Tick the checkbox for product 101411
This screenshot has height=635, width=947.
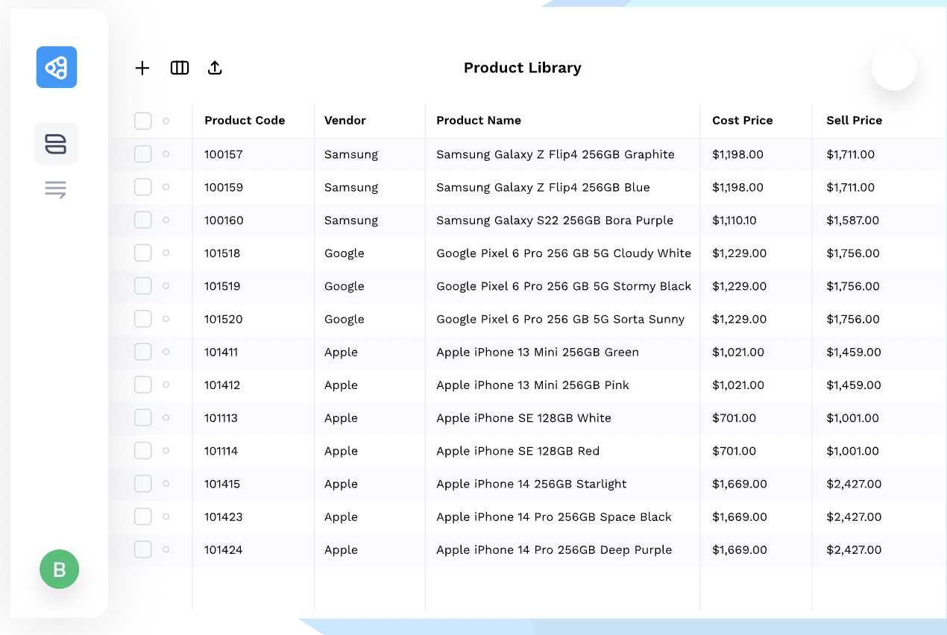143,352
